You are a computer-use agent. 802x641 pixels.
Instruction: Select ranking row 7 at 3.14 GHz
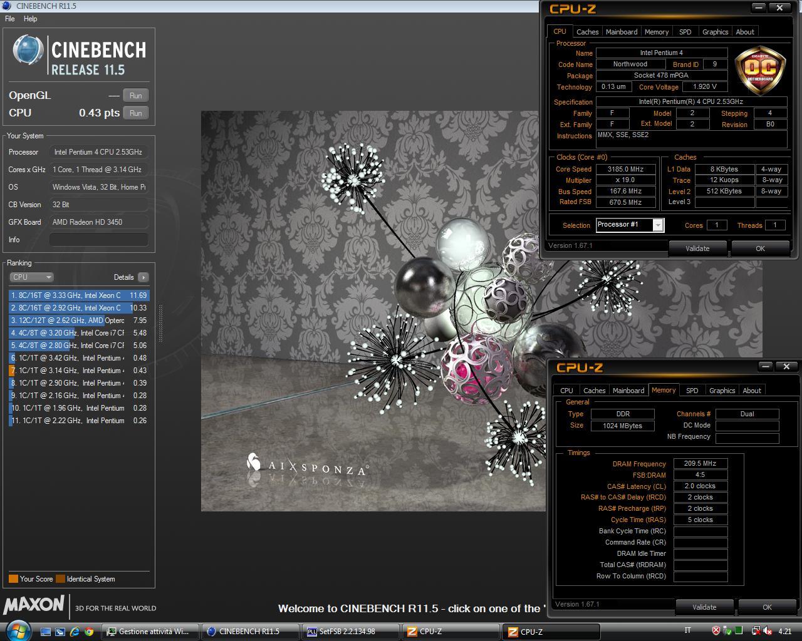pos(79,370)
